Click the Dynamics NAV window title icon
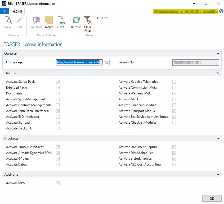 tap(4, 3)
